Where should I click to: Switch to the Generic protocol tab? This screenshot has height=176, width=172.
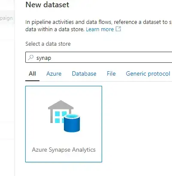click(148, 73)
